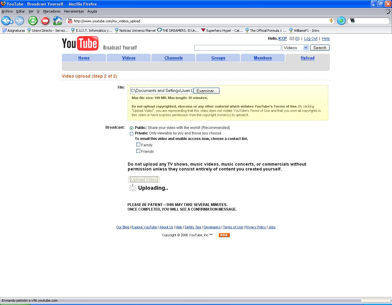392x305 pixels.
Task: Switch to the Members tab
Action: click(263, 58)
